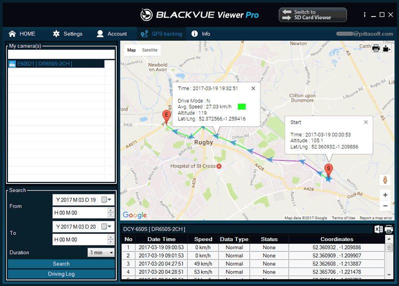The height and width of the screenshot is (286, 399).
Task: Switch map to Satellite view
Action: pyautogui.click(x=150, y=50)
